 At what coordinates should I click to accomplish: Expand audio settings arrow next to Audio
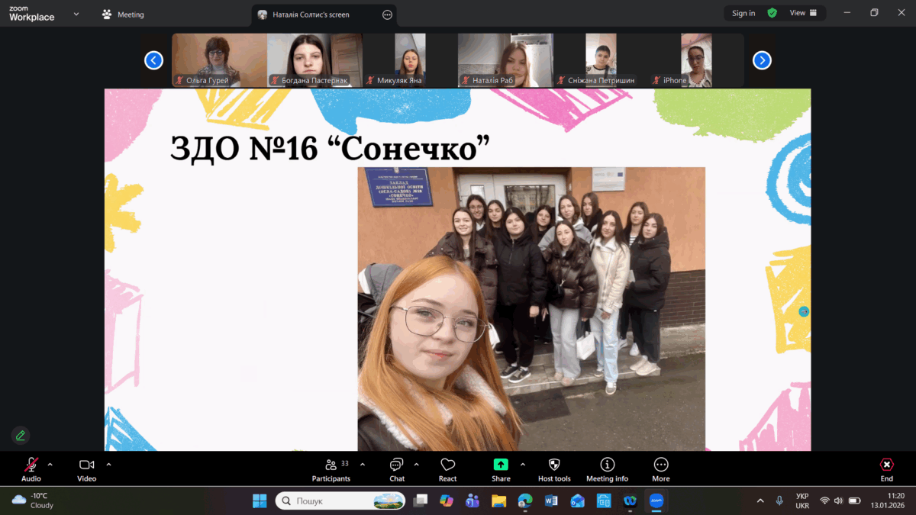click(50, 464)
